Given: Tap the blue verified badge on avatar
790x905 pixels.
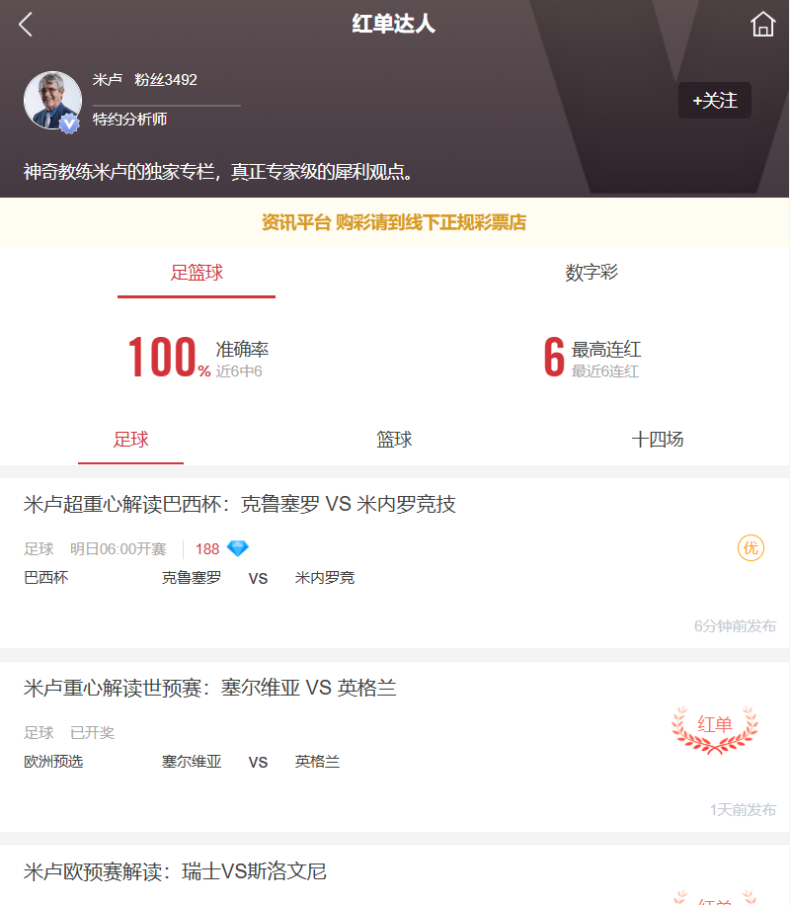Looking at the screenshot, I should click(68, 123).
